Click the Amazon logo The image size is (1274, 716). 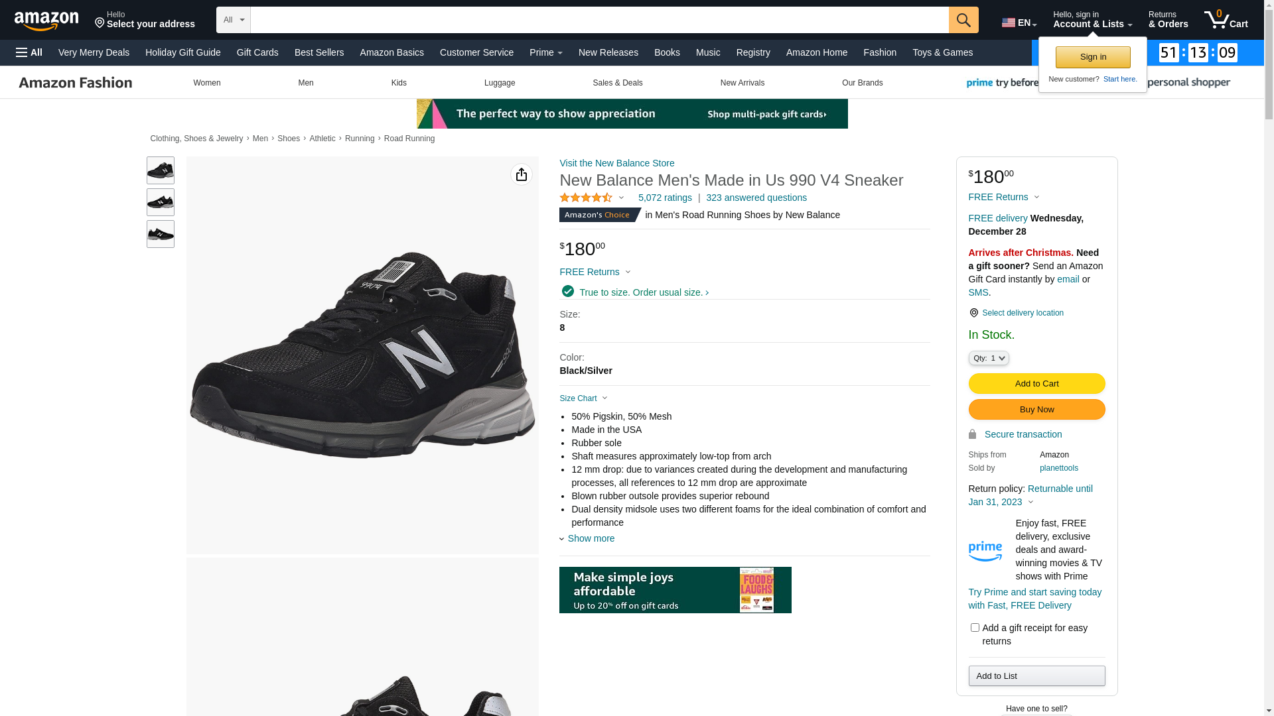pos(46,21)
